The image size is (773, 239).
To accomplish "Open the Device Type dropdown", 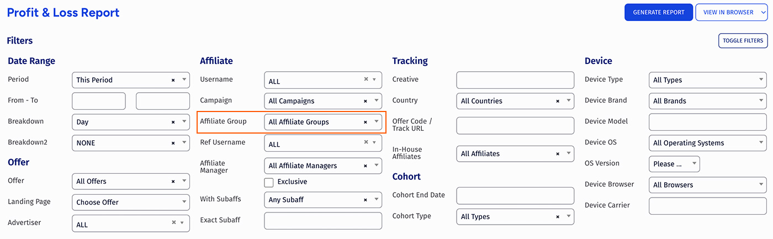I will 708,80.
